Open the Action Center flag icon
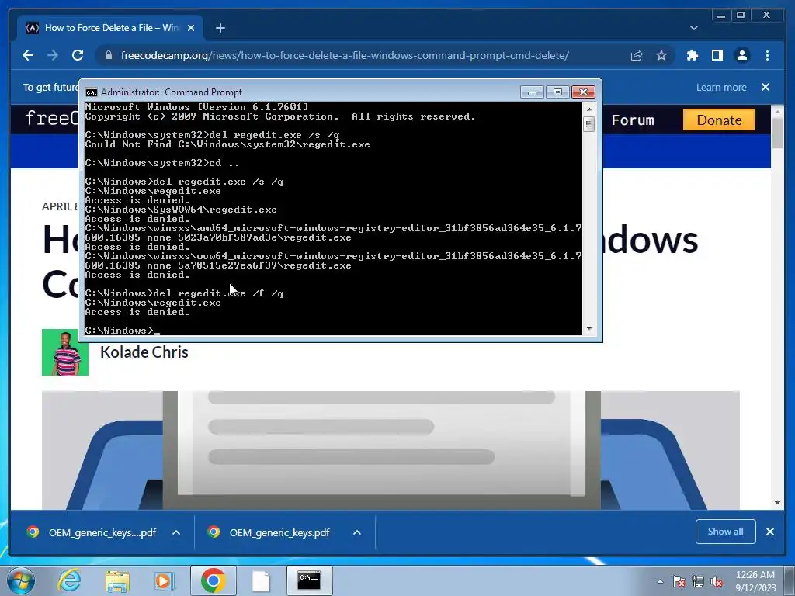This screenshot has height=596, width=795. click(x=679, y=582)
